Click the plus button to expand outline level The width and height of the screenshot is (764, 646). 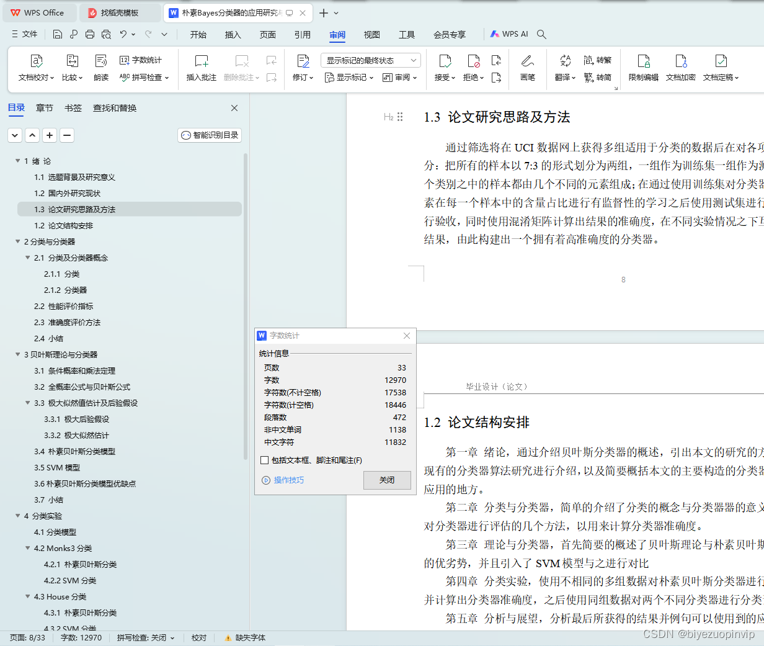tap(50, 135)
